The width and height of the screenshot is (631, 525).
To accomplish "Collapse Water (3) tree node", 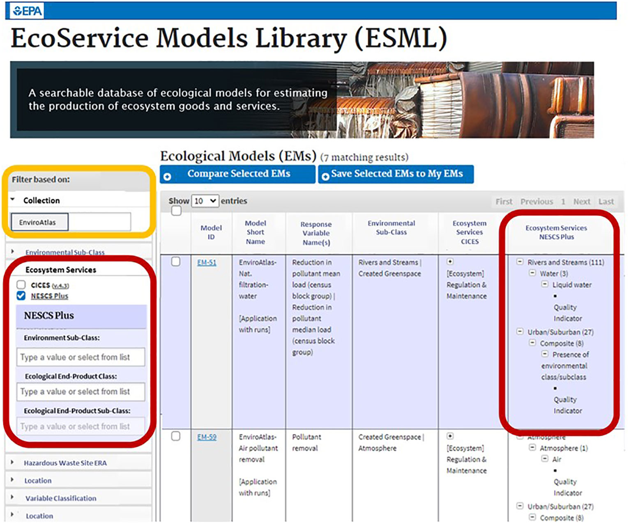I will click(x=532, y=273).
